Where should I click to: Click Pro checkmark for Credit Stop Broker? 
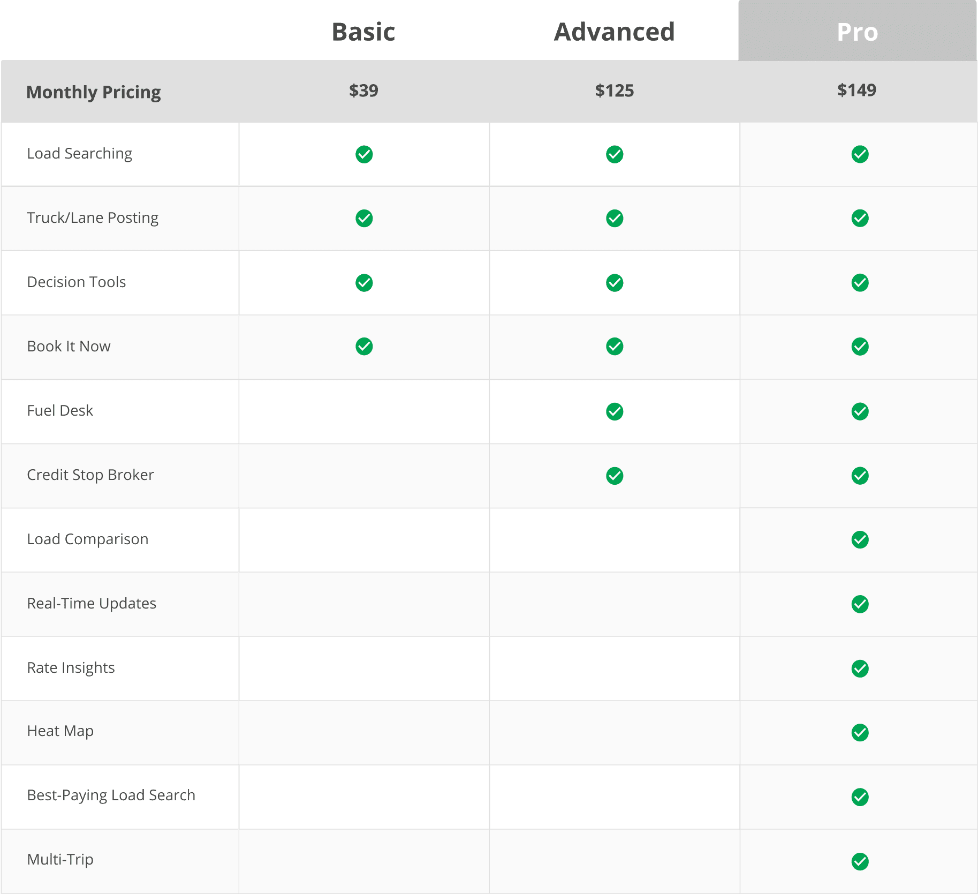click(860, 476)
